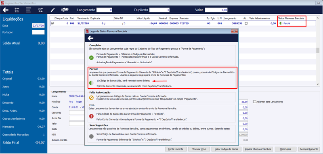Viewport: 323px width, 154px height.
Task: Click the 01.01.01 Conta value
Action: [73, 107]
